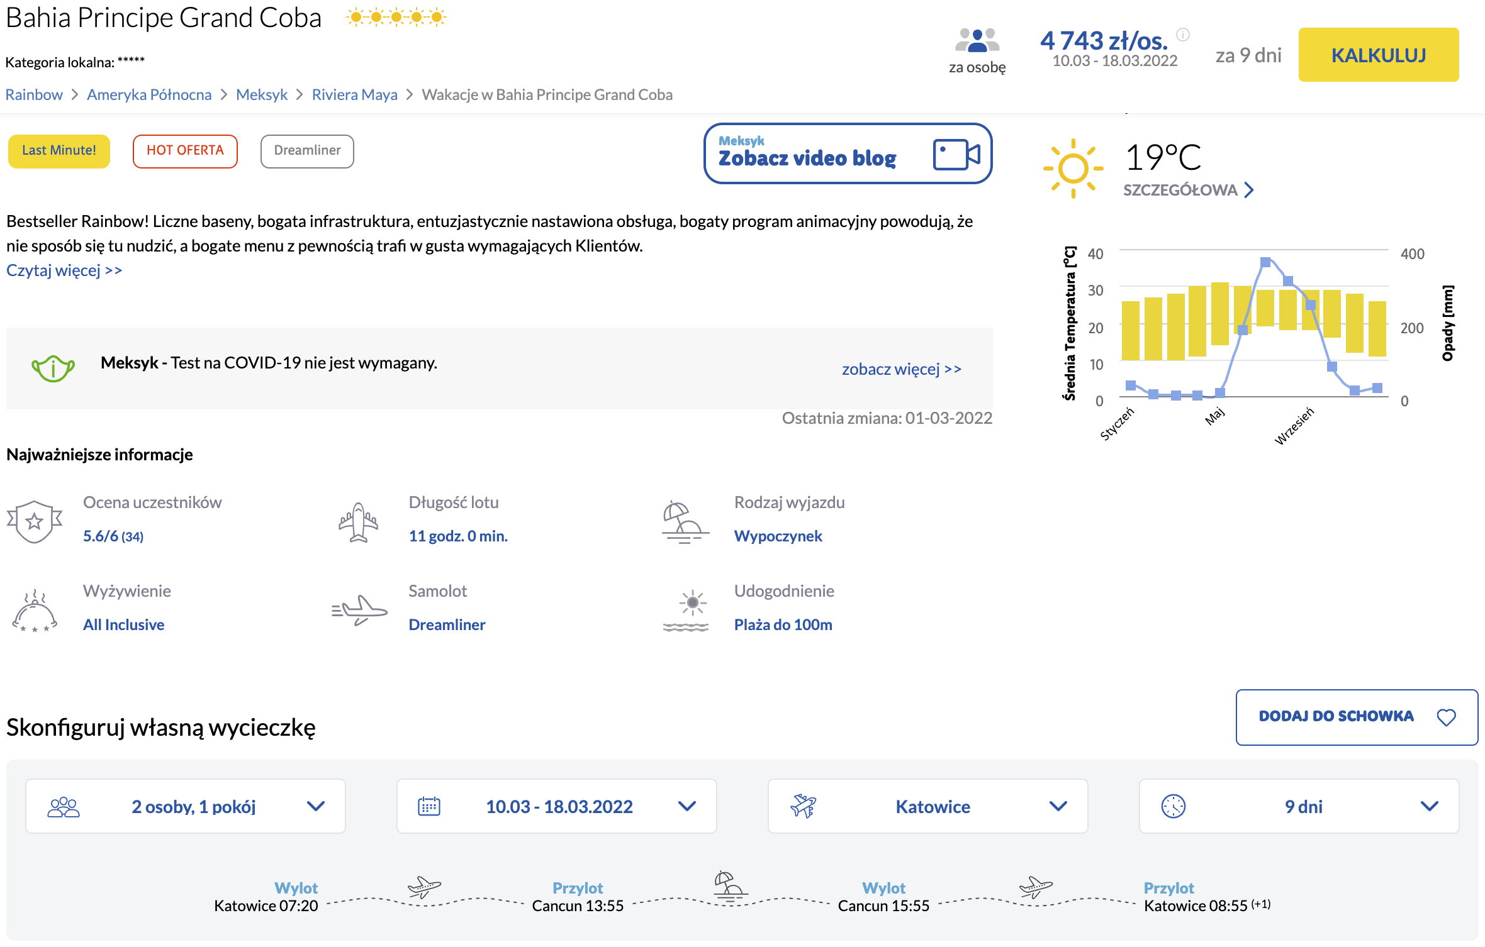Image resolution: width=1485 pixels, height=947 pixels.
Task: Click the video camera icon
Action: tap(956, 155)
